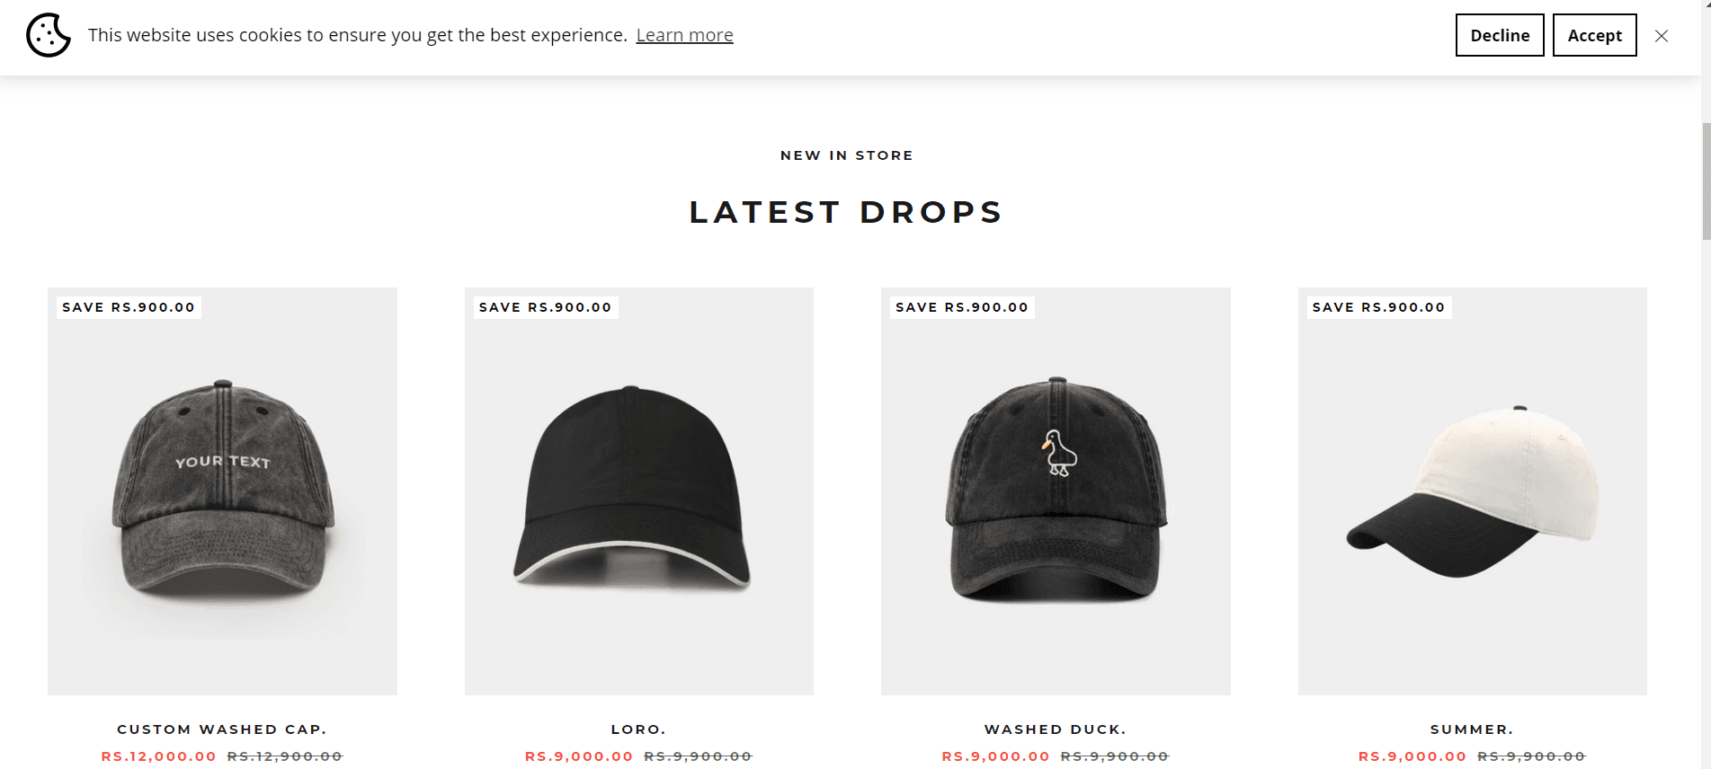The image size is (1711, 769).
Task: Click Save Rs.900.00 badge on Summer cap
Action: point(1378,307)
